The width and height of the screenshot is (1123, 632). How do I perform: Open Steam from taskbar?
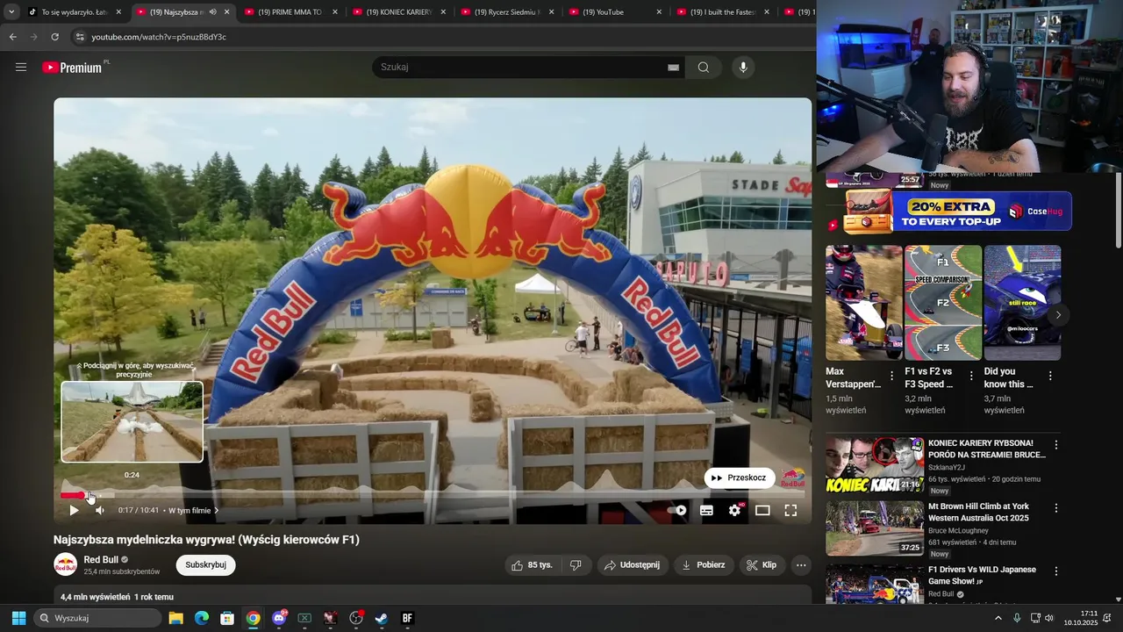point(382,618)
